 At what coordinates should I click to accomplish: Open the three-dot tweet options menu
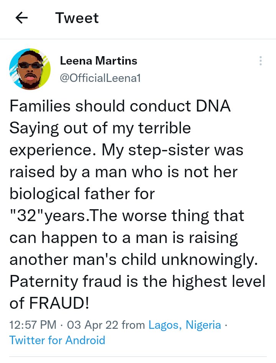tap(261, 61)
